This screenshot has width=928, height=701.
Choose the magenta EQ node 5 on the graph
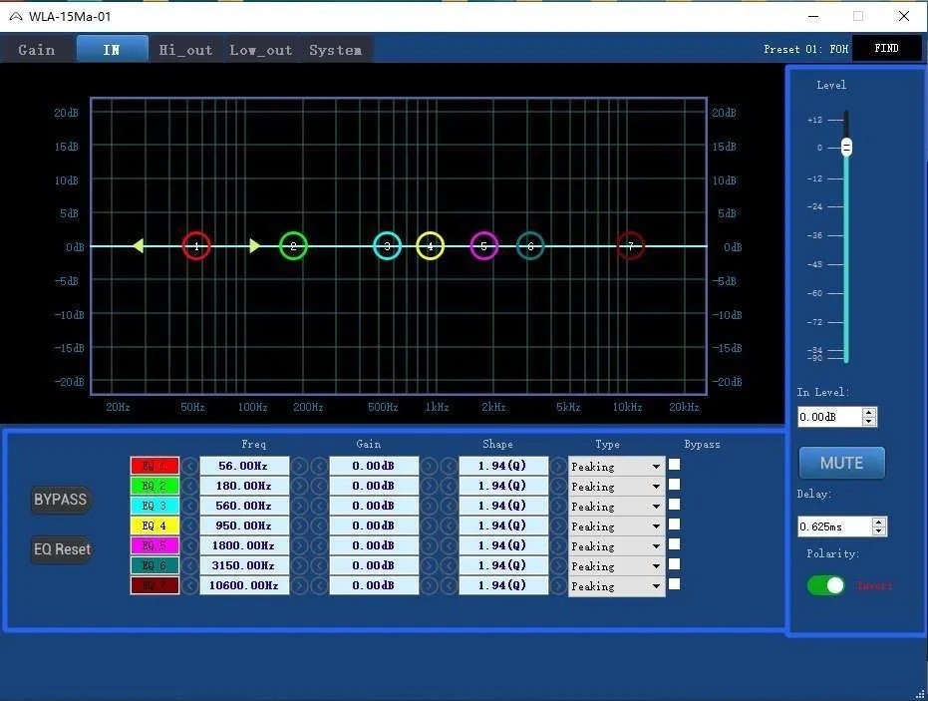(x=483, y=245)
